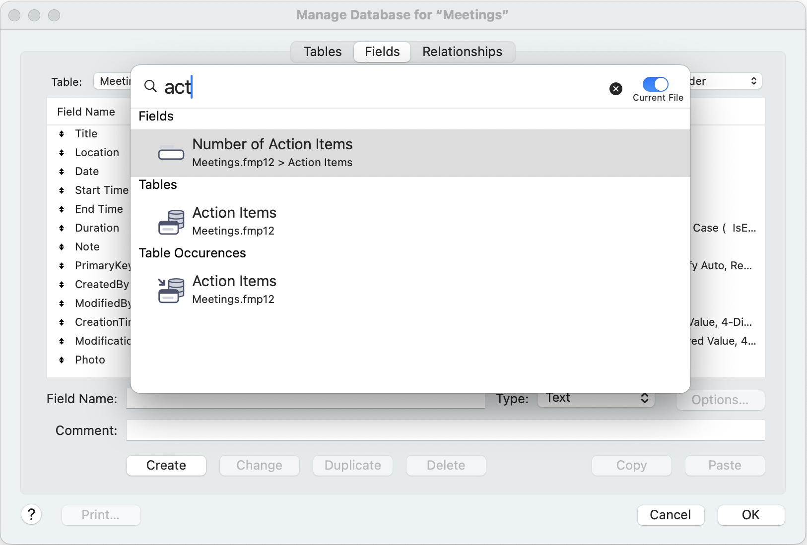Image resolution: width=807 pixels, height=545 pixels.
Task: Click the Cancel button
Action: pyautogui.click(x=670, y=515)
